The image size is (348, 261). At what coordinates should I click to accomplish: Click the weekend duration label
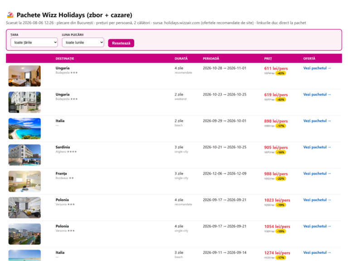point(180,99)
